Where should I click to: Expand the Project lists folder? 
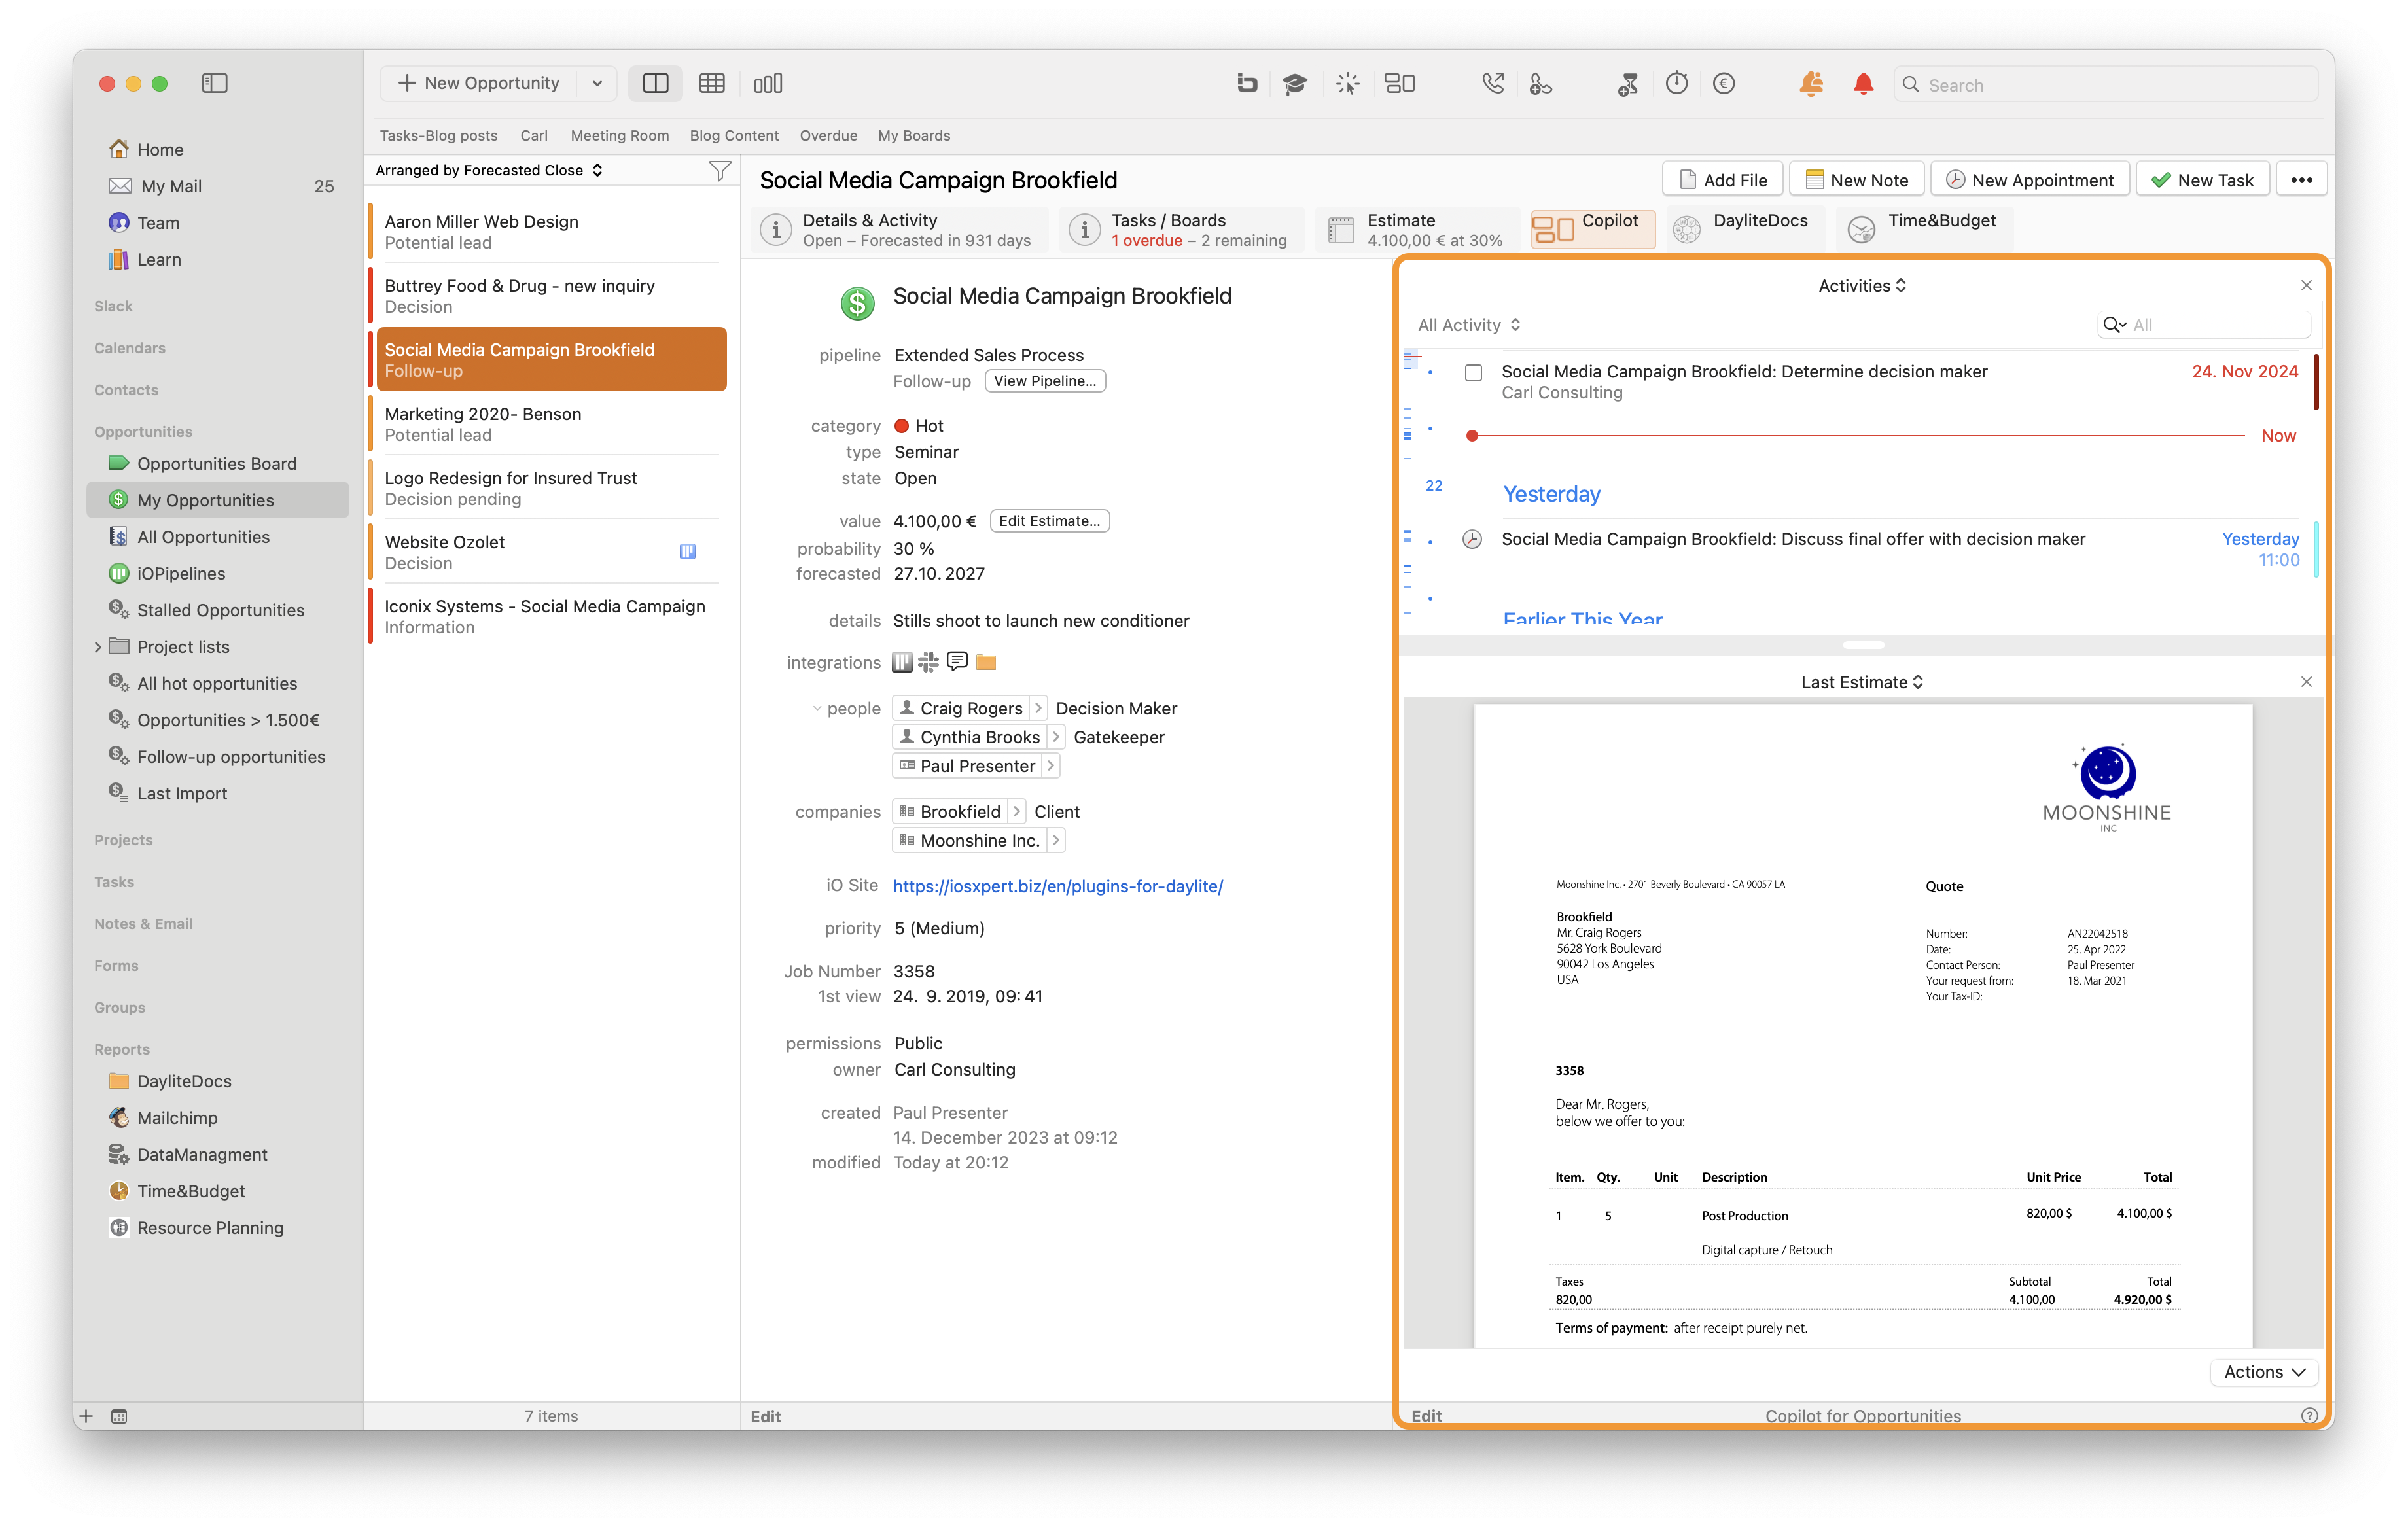(x=98, y=647)
